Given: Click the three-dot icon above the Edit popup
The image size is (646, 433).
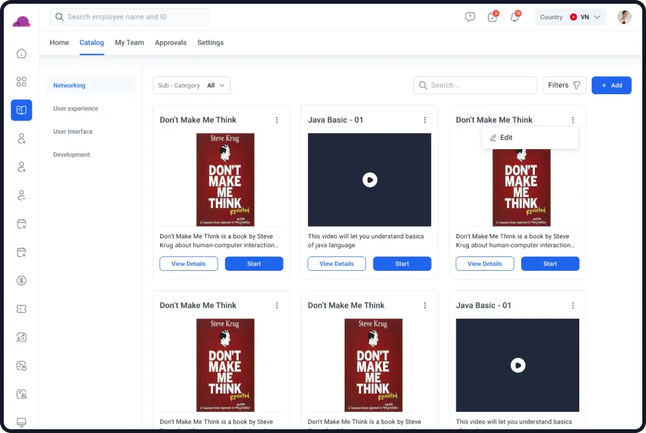Looking at the screenshot, I should click(572, 120).
